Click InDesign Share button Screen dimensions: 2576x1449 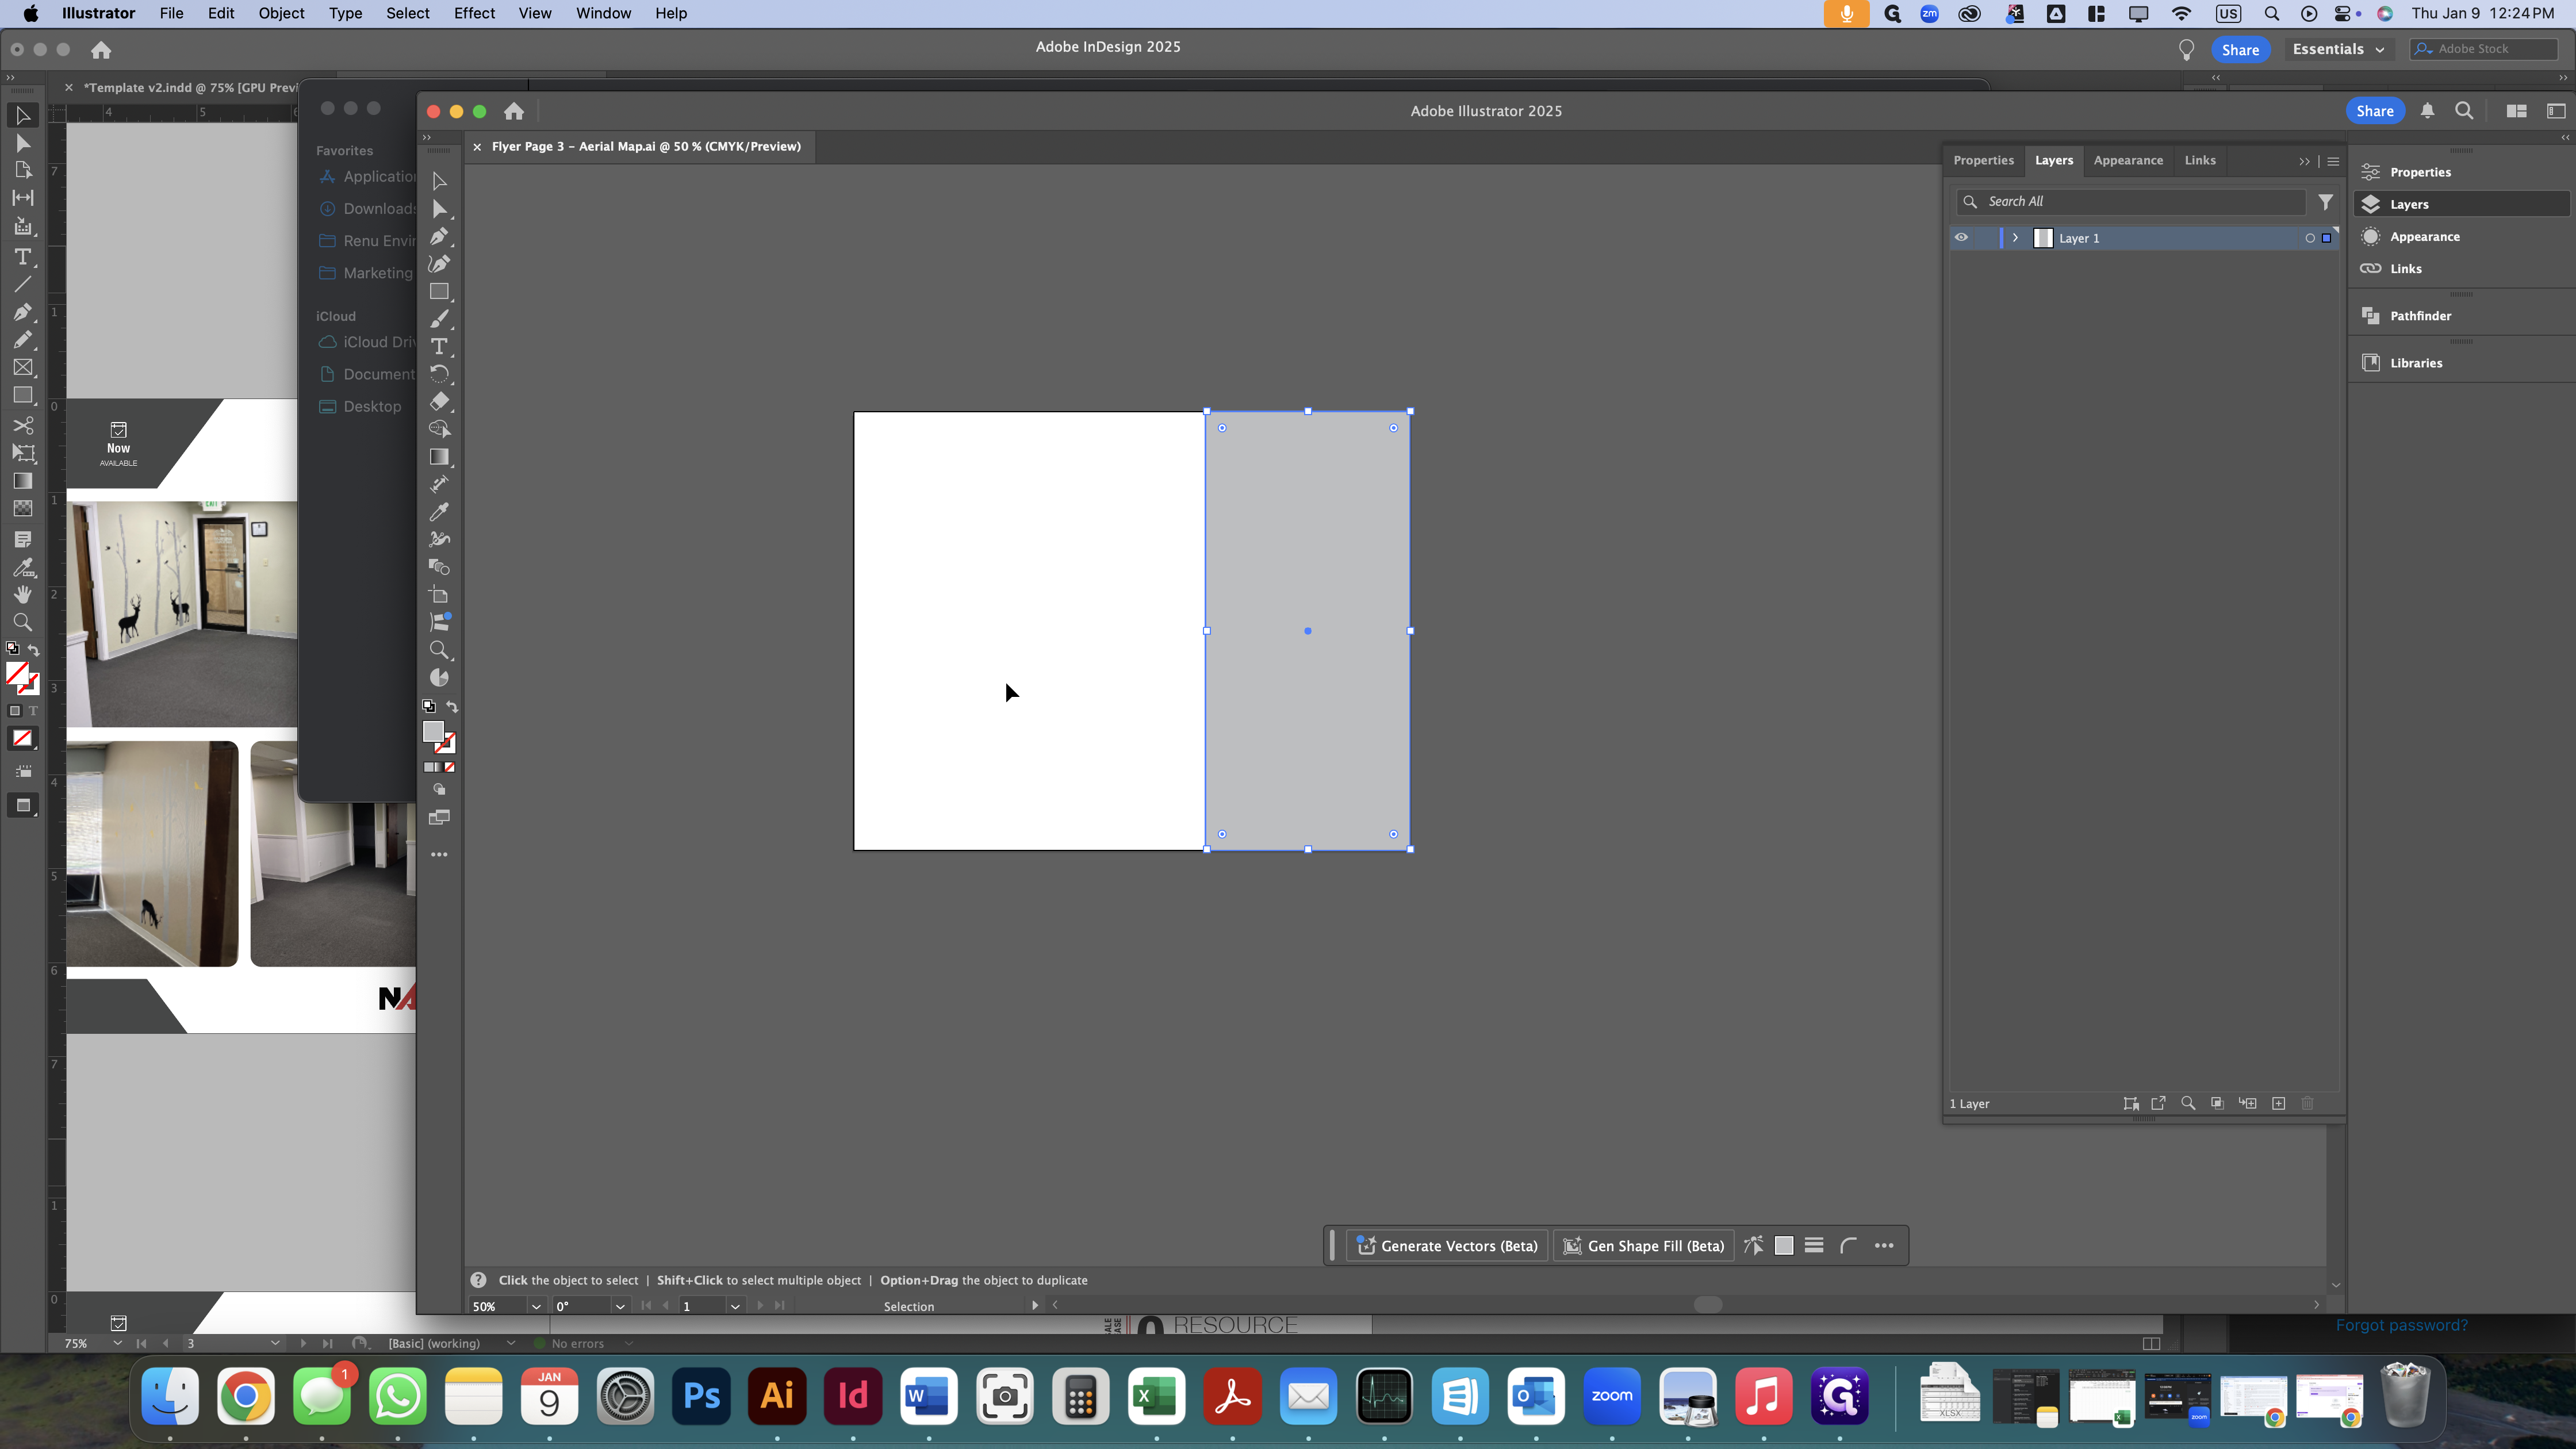(x=2240, y=49)
